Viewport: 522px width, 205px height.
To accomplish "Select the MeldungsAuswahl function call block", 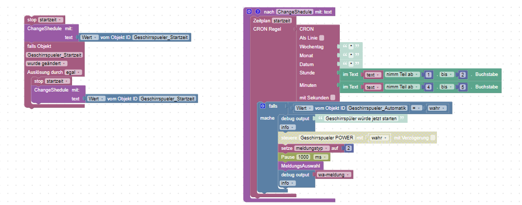I will (x=297, y=165).
